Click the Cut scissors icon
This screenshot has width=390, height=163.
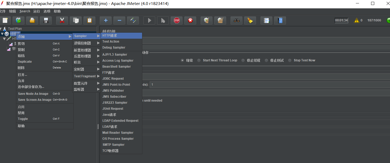pyautogui.click(x=62, y=20)
